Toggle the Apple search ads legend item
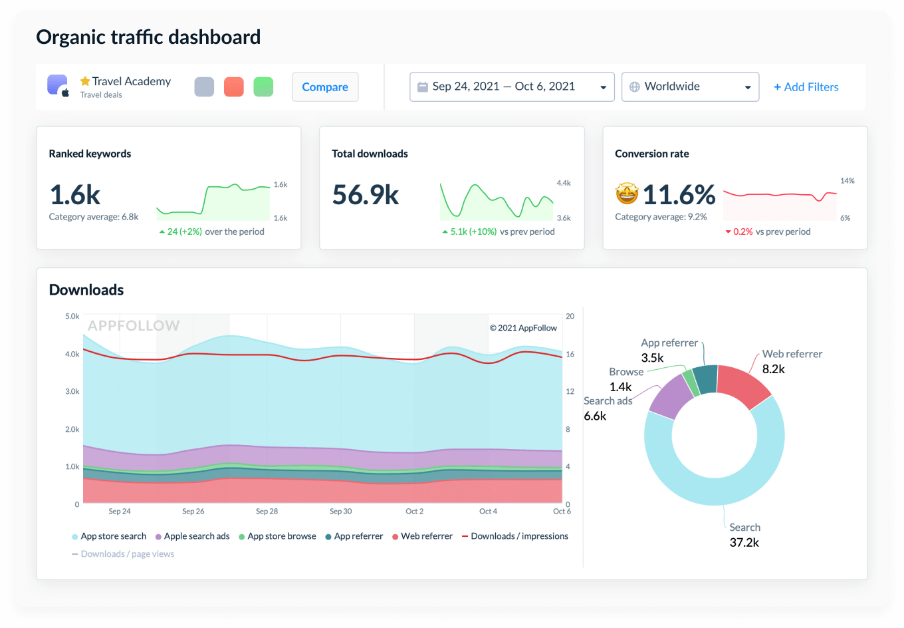Image resolution: width=904 pixels, height=628 pixels. click(x=193, y=536)
